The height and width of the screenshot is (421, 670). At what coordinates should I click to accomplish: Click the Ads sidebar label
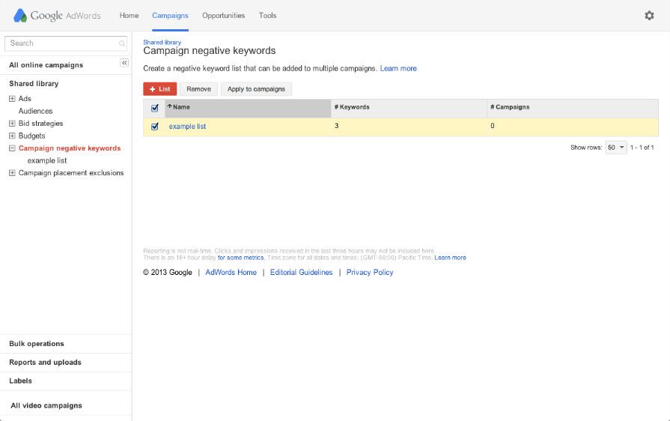25,99
